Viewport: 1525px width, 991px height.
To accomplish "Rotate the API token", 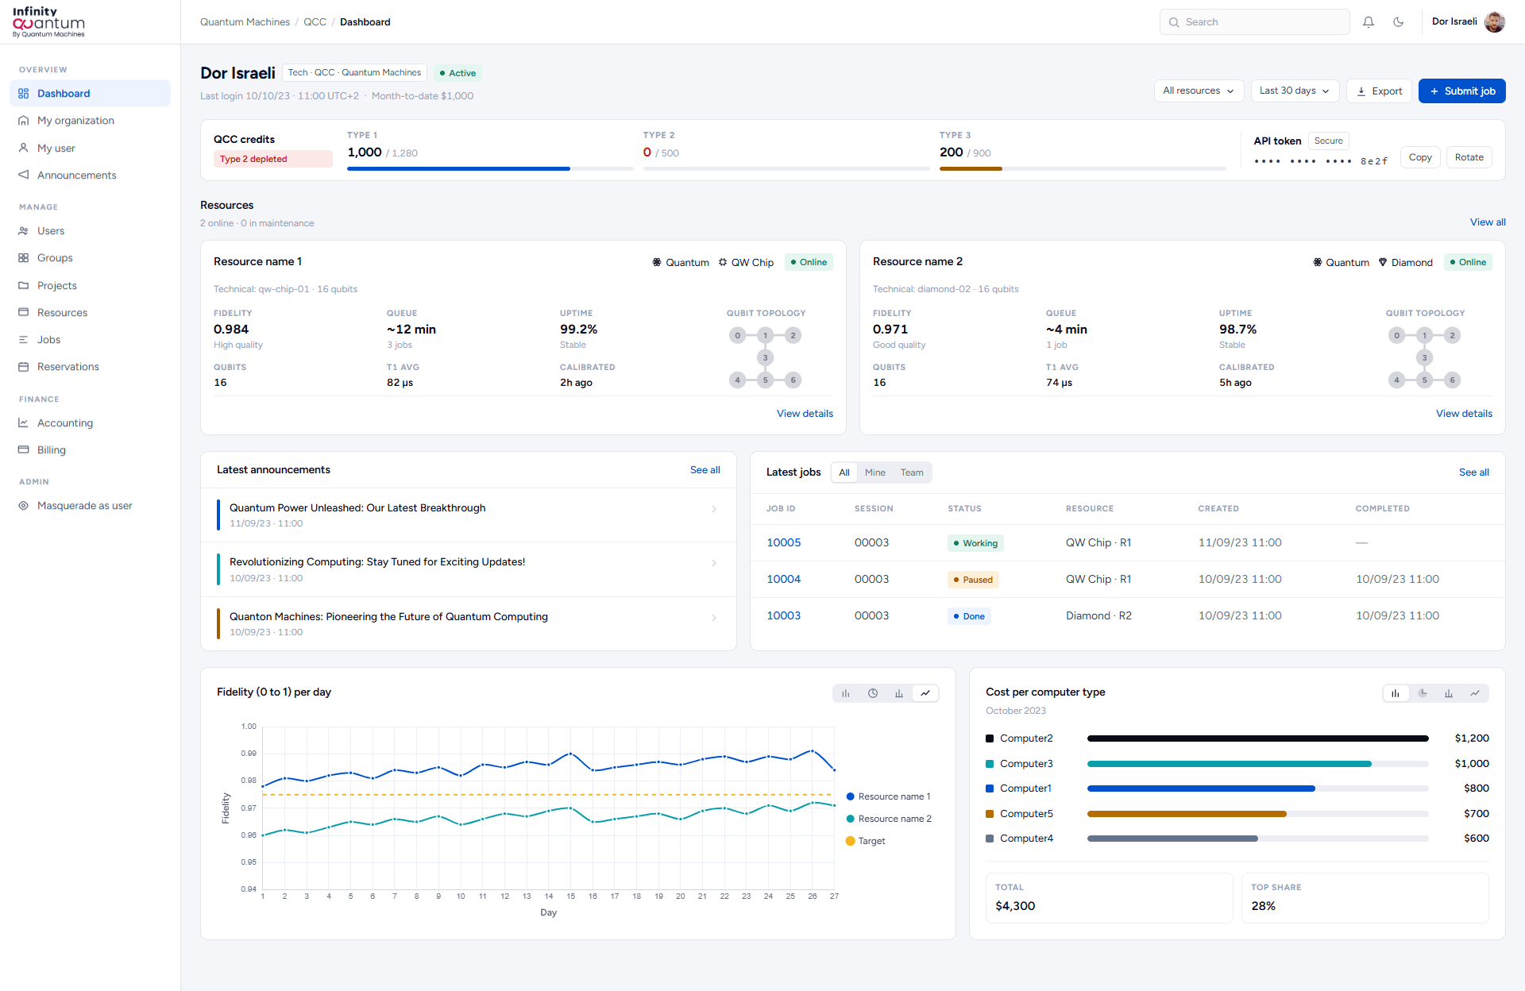I will point(1469,157).
